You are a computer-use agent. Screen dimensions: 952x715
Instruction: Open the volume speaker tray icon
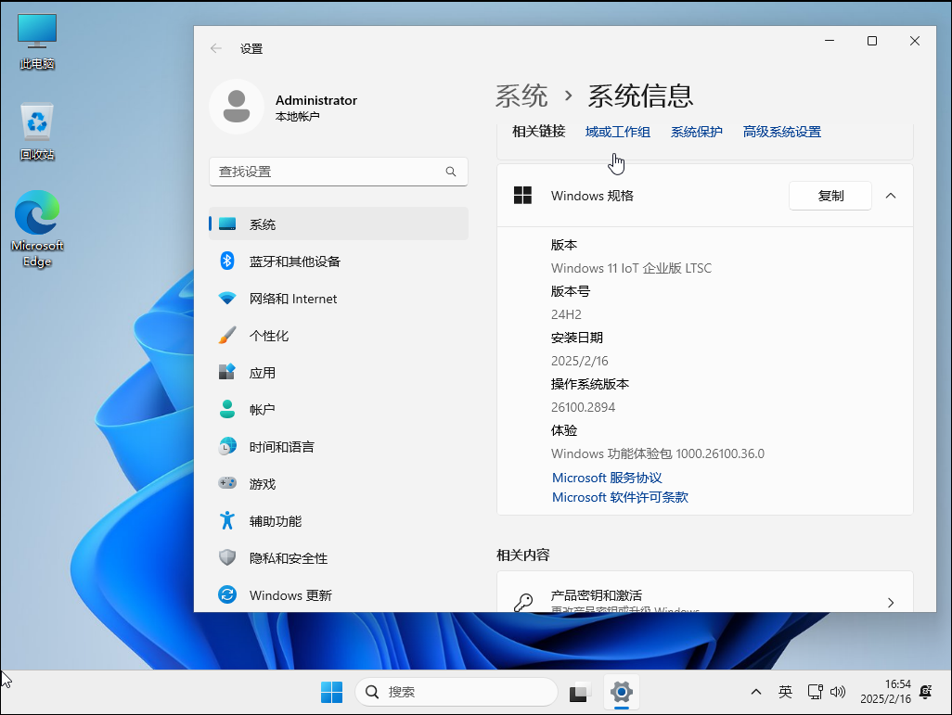click(838, 692)
